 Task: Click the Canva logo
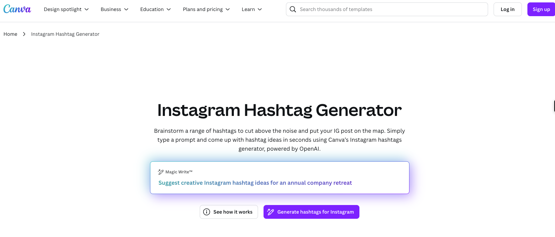17,9
